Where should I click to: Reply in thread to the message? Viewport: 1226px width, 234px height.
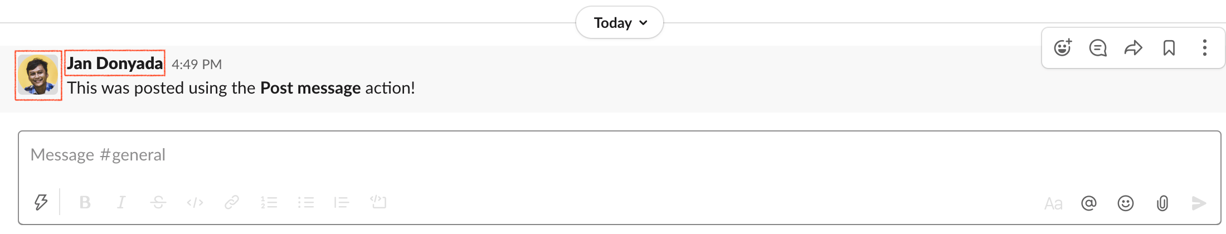1098,48
